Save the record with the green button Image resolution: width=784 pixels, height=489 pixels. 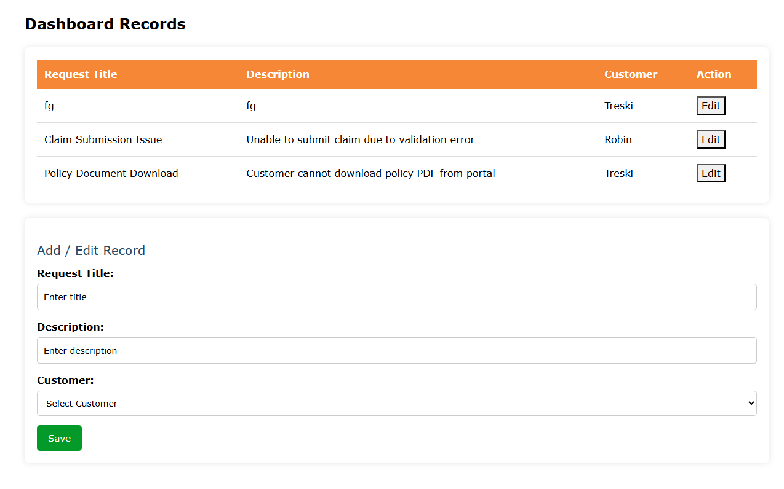59,438
